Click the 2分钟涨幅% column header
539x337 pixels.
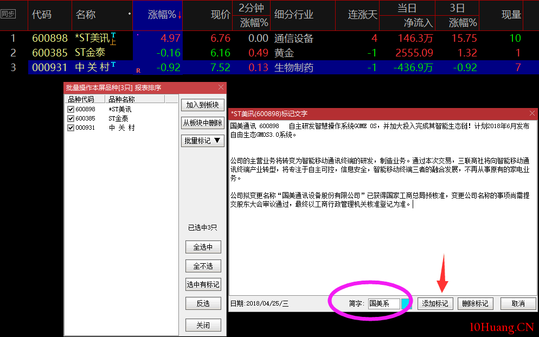click(251, 15)
